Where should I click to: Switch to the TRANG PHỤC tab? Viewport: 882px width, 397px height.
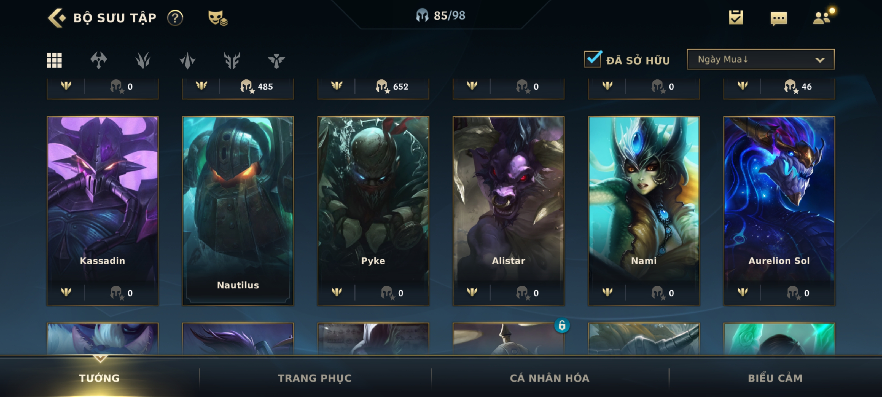[314, 378]
